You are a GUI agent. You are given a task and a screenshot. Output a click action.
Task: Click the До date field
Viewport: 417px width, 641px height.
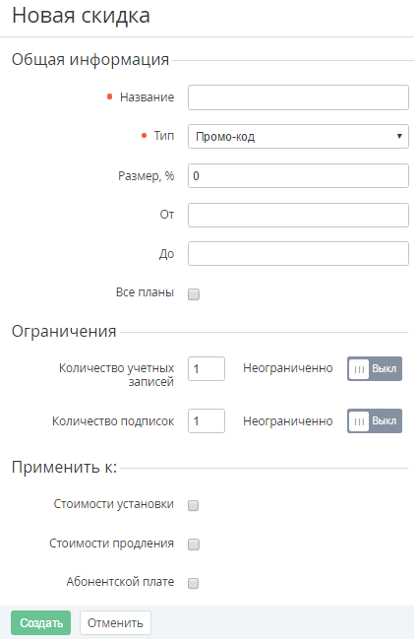tap(298, 254)
